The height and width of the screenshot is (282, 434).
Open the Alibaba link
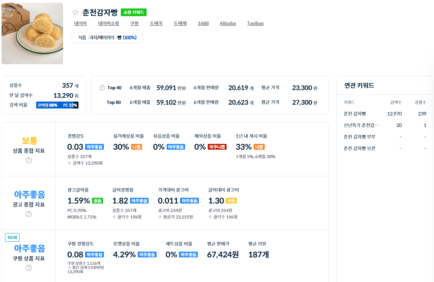coord(228,23)
